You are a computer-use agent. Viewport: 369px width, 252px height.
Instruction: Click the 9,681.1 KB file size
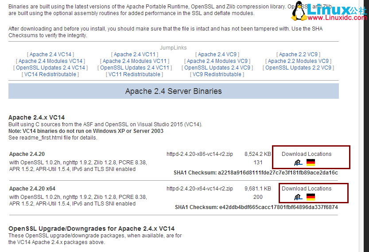tap(258, 189)
